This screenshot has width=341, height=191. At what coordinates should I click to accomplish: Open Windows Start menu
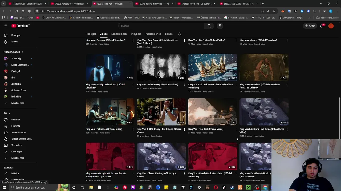[x=4, y=188]
